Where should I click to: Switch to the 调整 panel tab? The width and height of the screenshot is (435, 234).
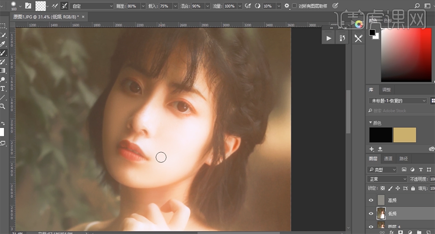click(387, 89)
